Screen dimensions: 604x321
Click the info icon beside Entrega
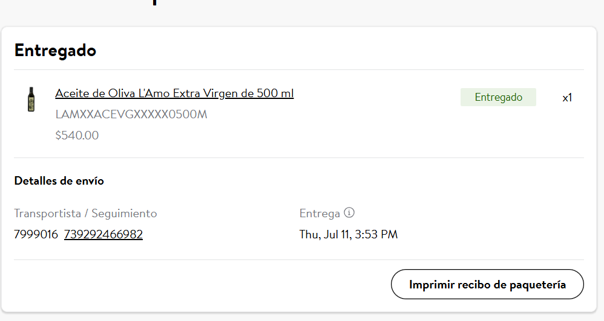click(349, 213)
